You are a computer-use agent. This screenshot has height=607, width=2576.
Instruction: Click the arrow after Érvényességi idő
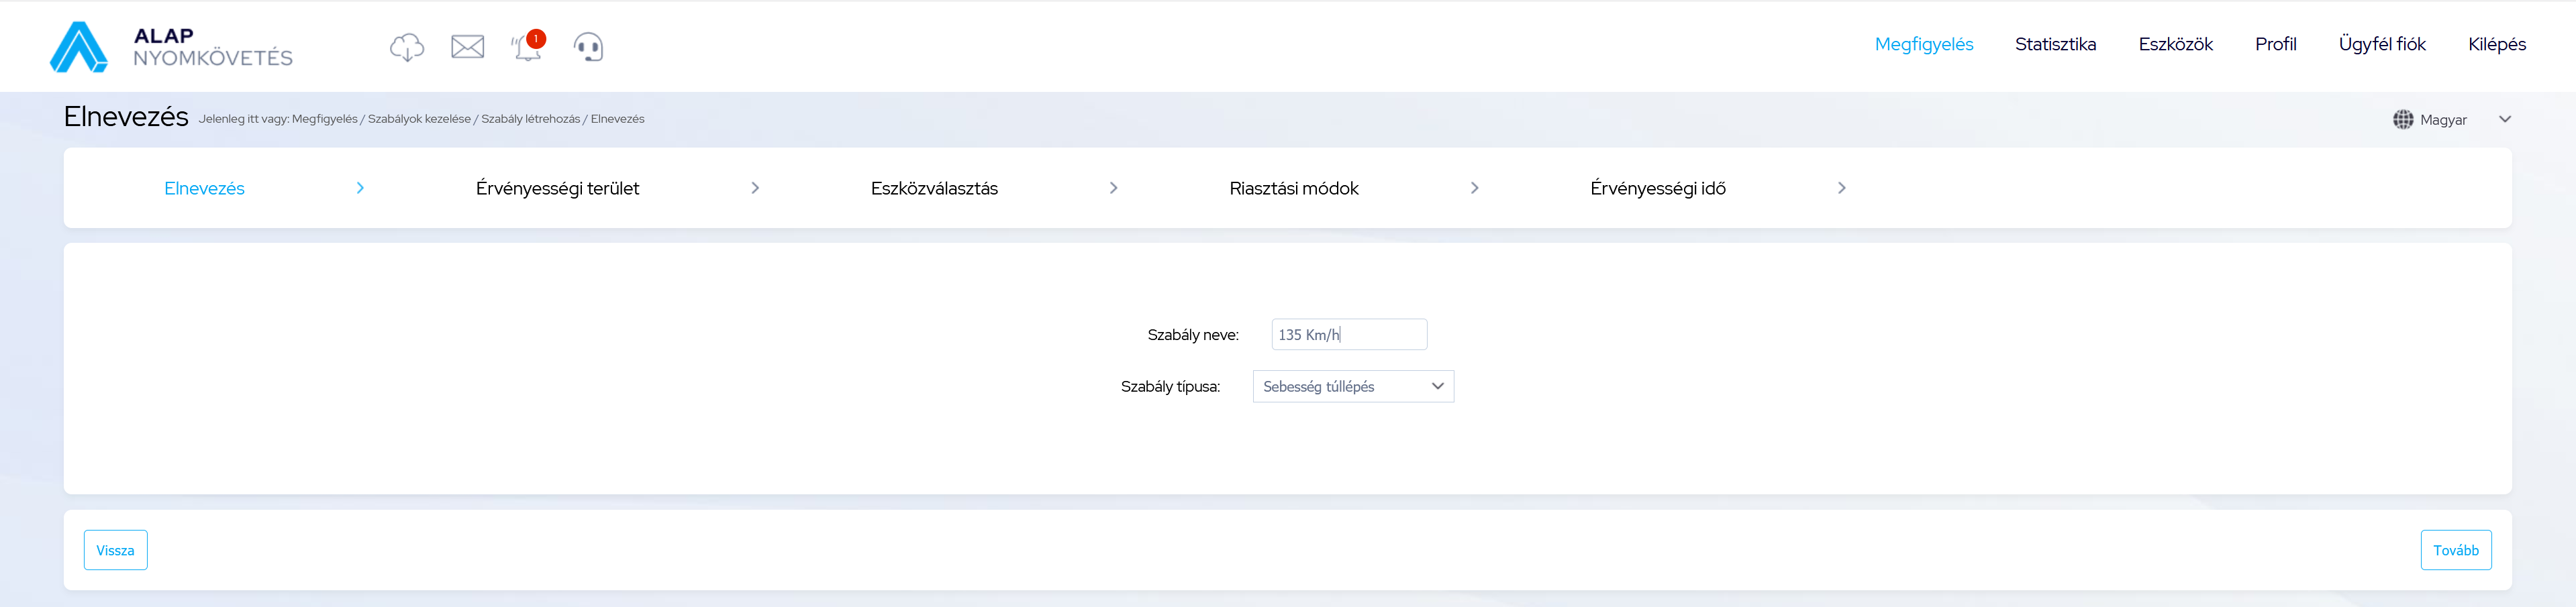click(1841, 188)
